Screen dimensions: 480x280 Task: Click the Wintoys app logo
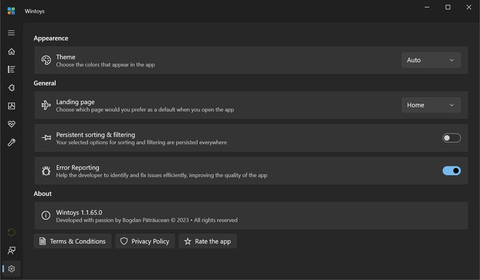tap(11, 11)
